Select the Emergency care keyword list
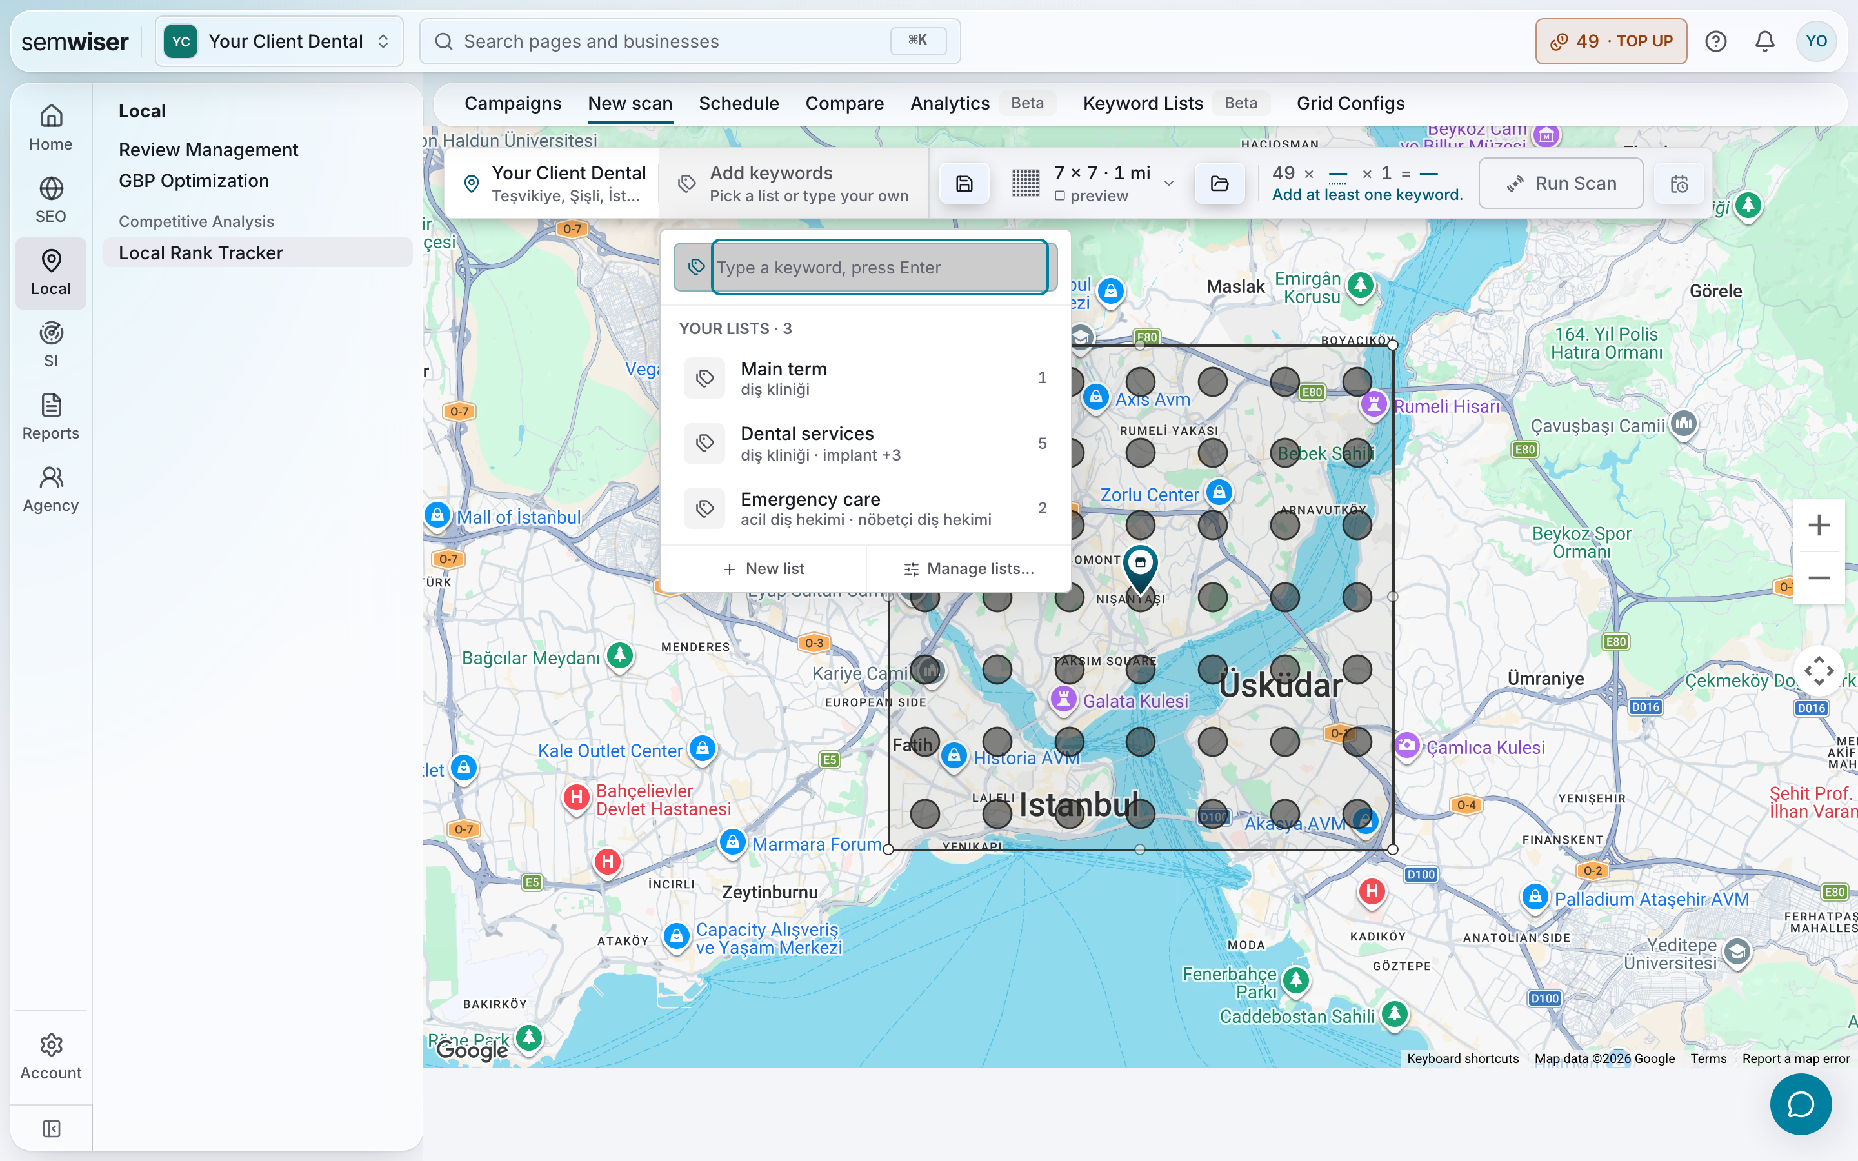The width and height of the screenshot is (1858, 1161). pos(866,508)
